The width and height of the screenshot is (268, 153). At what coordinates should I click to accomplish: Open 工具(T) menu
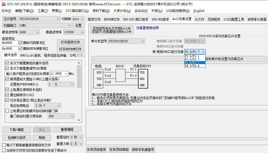point(43,11)
